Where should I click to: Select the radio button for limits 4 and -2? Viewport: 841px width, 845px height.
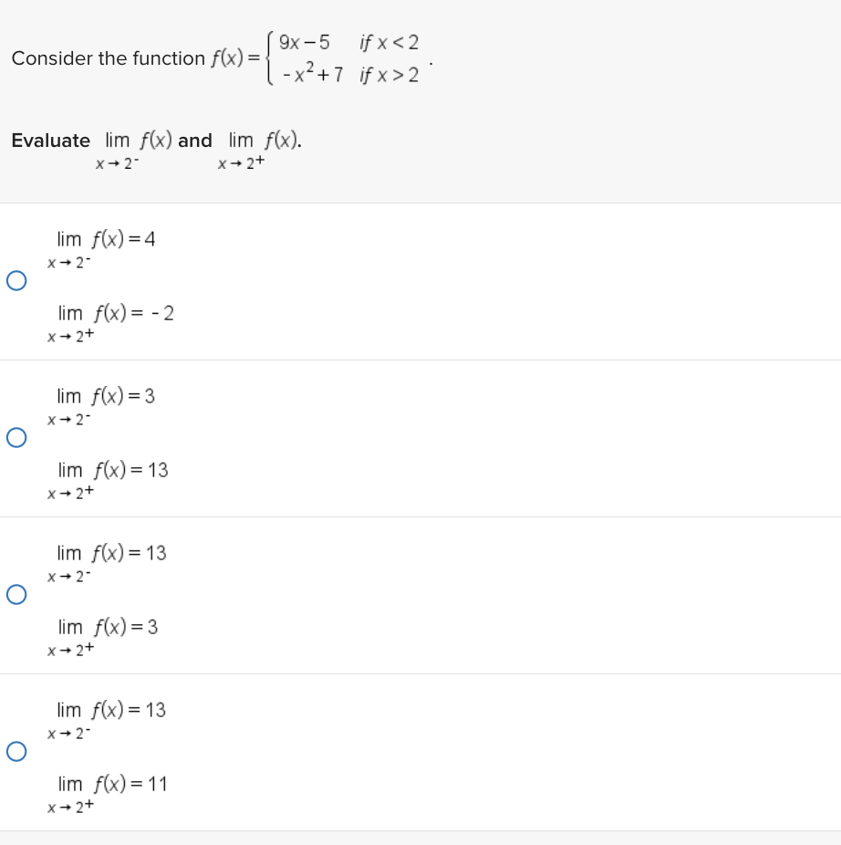(16, 281)
